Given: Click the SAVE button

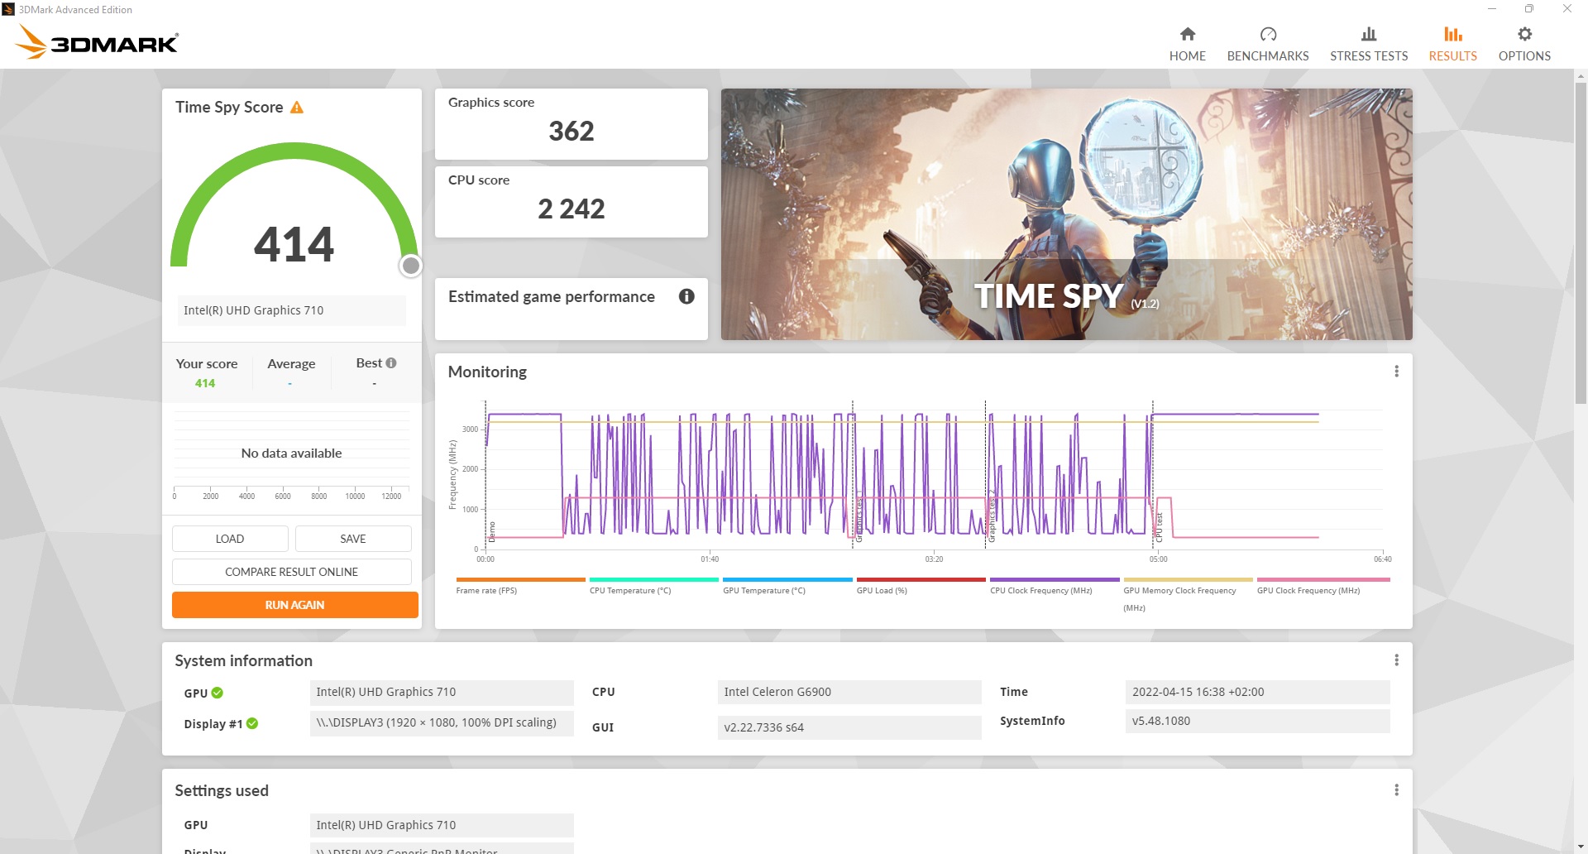Looking at the screenshot, I should pos(353,539).
